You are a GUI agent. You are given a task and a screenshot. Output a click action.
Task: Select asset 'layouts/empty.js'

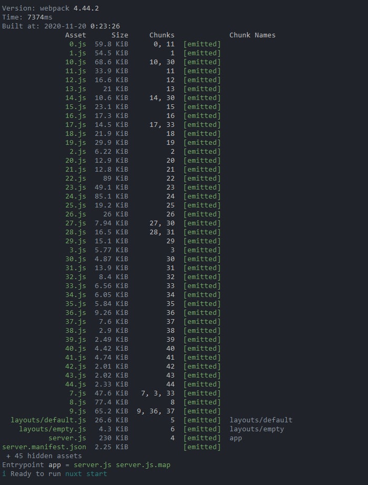click(x=53, y=430)
